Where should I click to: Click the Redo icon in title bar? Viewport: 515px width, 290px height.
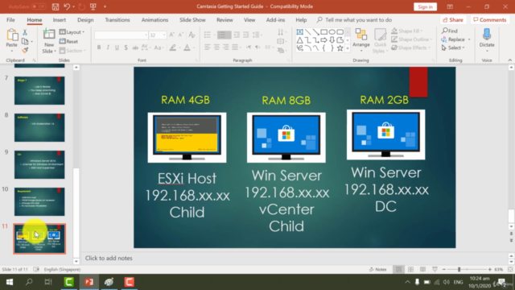(81, 6)
